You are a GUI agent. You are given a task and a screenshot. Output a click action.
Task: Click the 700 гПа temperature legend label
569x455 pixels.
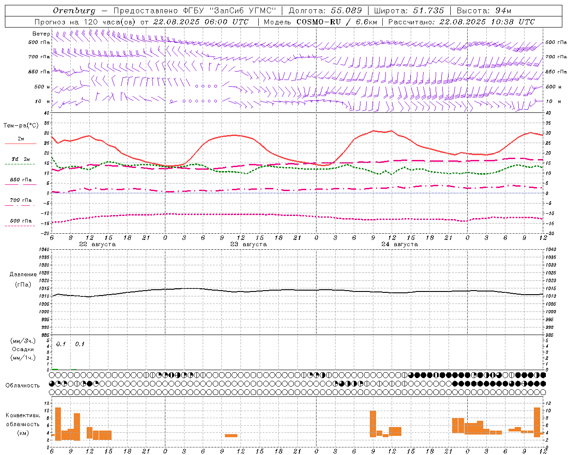21,200
